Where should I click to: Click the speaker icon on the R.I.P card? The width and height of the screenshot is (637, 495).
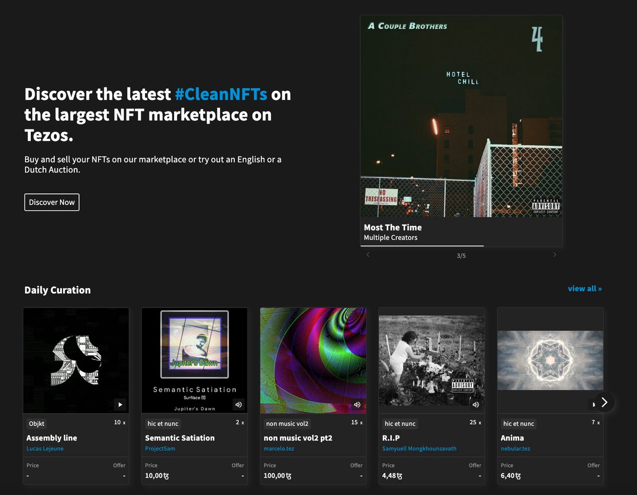click(x=476, y=405)
